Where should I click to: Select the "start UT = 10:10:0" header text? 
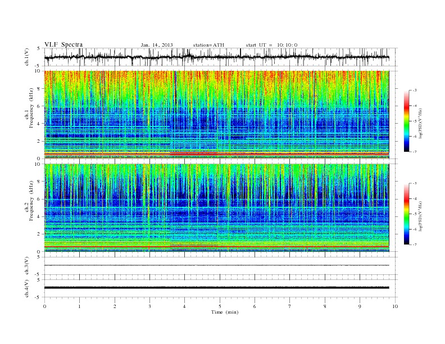click(271, 45)
